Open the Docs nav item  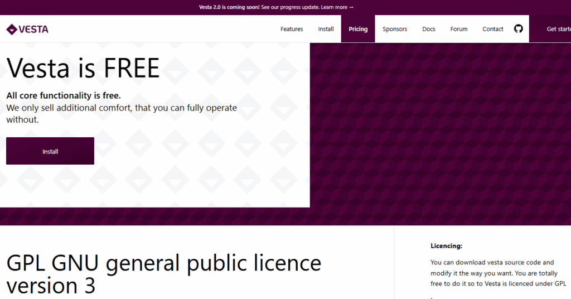point(429,29)
